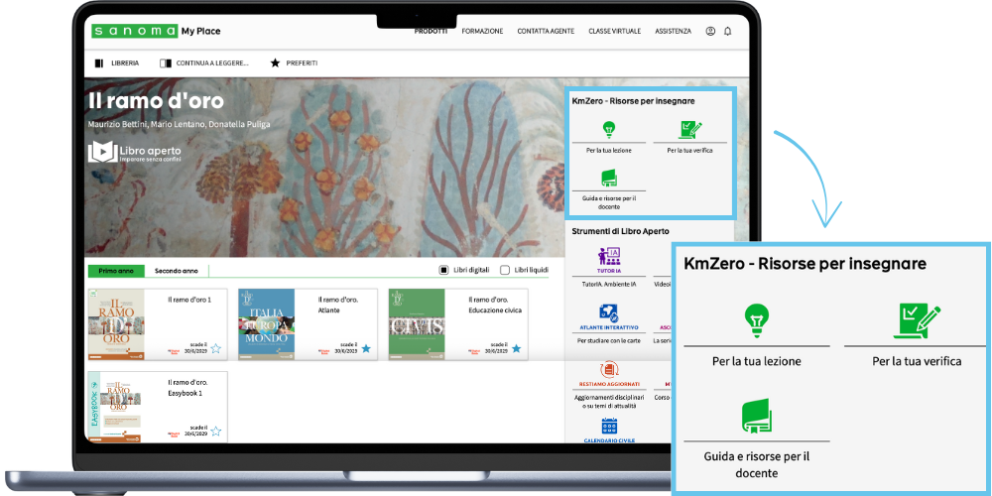Image resolution: width=992 pixels, height=496 pixels.
Task: Uncheck the Libri digitali checkbox
Action: (x=443, y=270)
